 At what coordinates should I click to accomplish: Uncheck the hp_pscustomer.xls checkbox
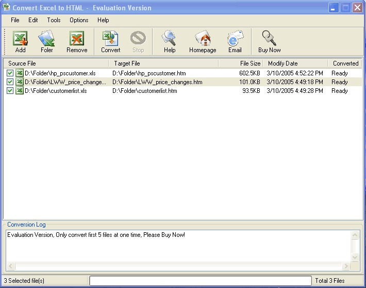[x=10, y=73]
